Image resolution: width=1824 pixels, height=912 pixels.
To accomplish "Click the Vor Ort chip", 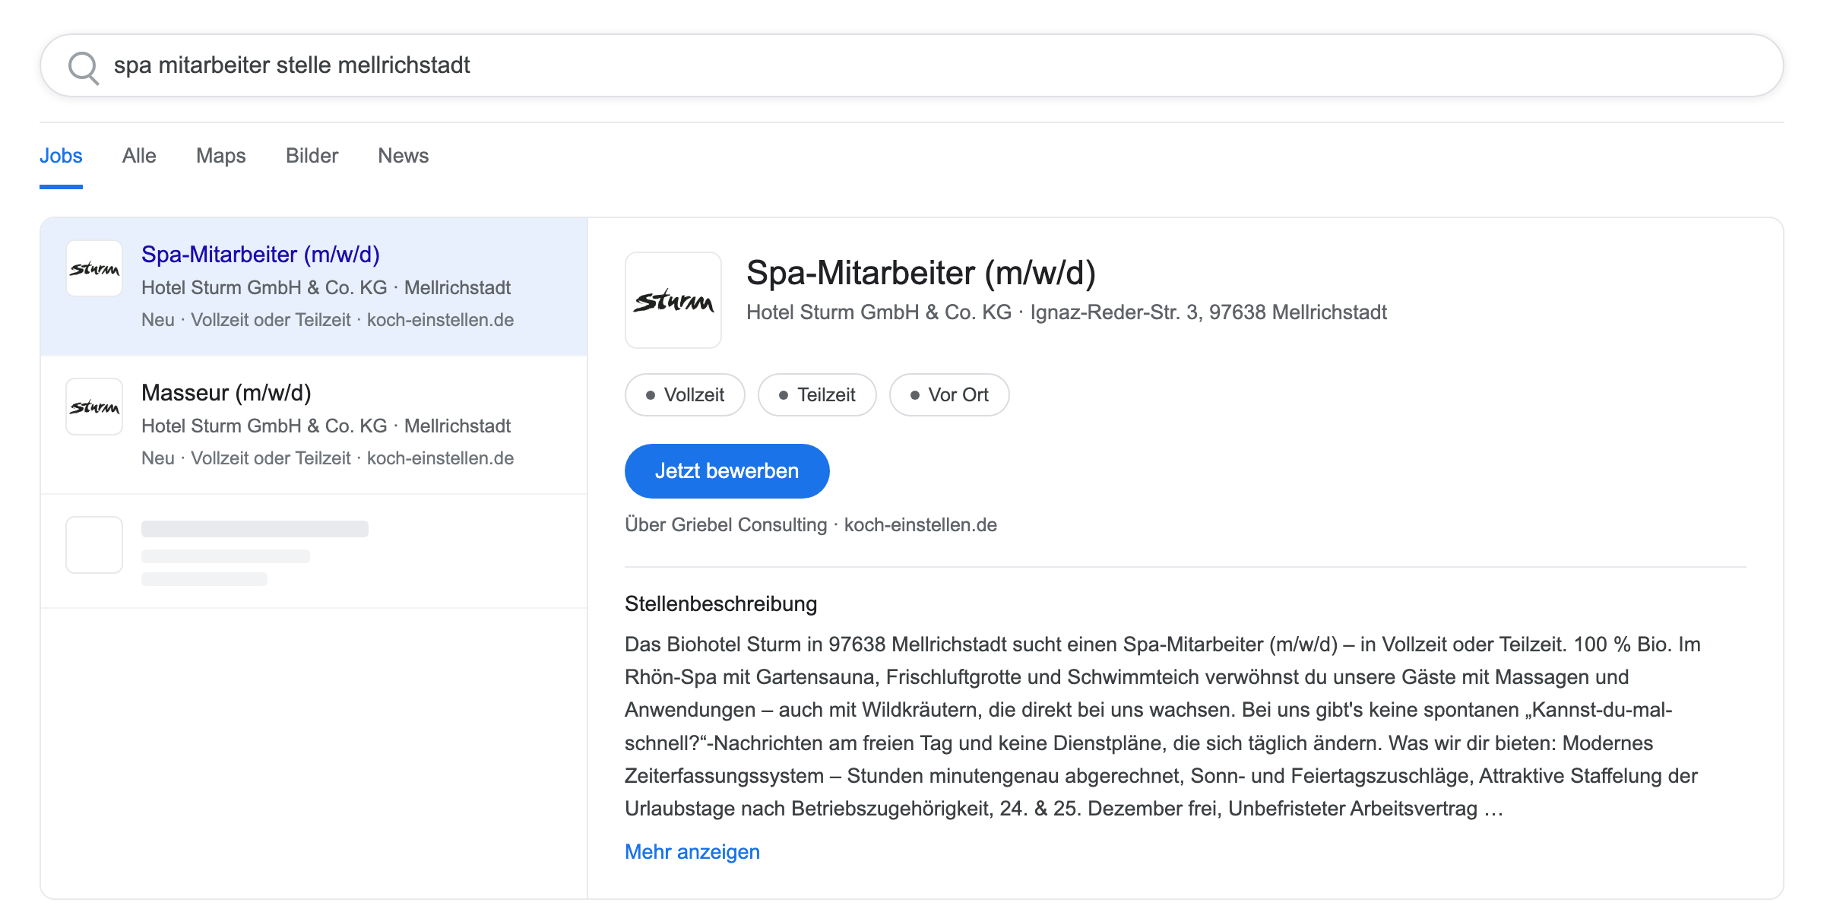I will click(x=949, y=395).
